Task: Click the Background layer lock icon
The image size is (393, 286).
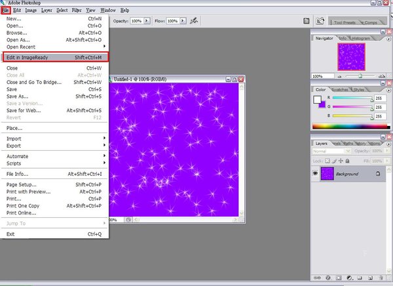Action: pos(378,174)
